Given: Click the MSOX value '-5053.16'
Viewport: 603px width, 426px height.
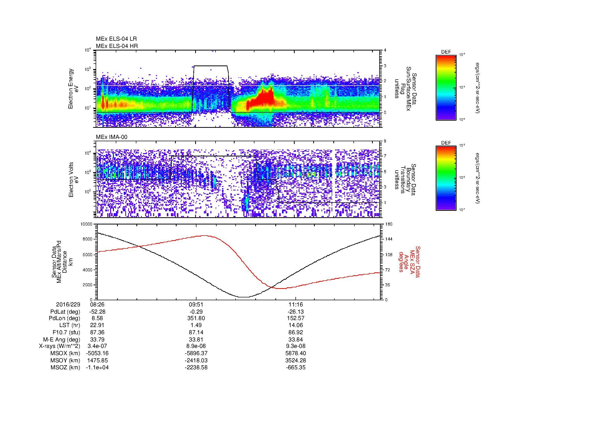Looking at the screenshot, I should point(97,353).
